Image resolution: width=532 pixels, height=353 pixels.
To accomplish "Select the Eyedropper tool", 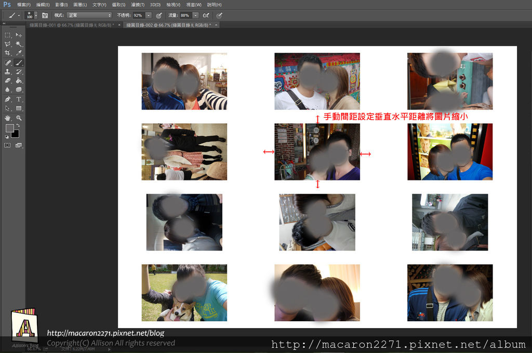I will [19, 53].
